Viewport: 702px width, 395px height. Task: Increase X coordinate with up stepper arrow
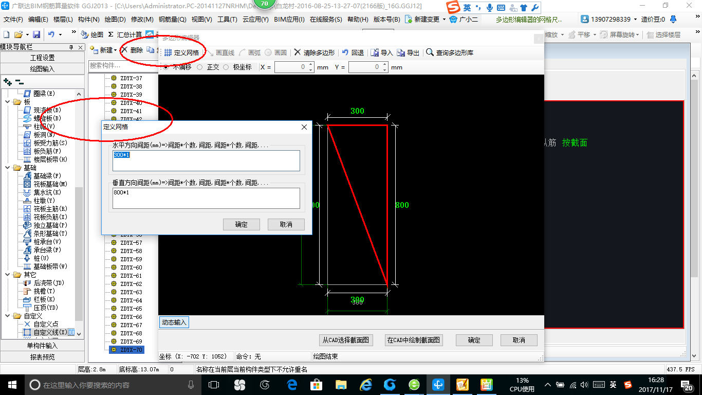click(310, 65)
